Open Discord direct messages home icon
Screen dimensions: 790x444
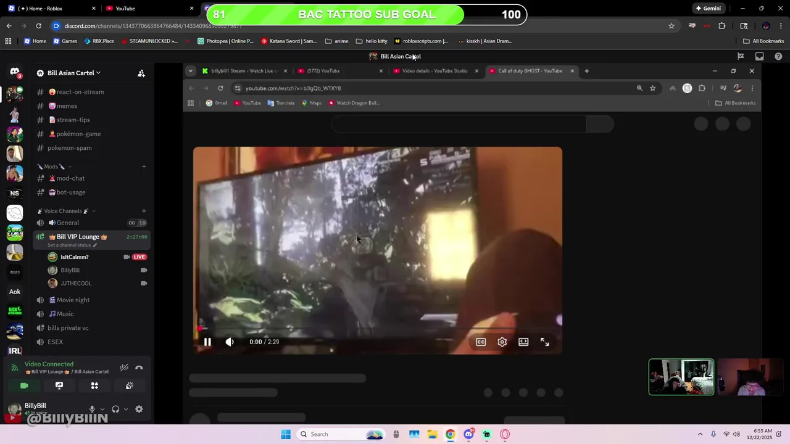pos(15,73)
